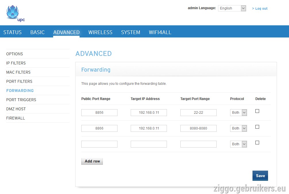289x194 pixels.
Task: Open the Language dropdown showing English
Action: coord(232,8)
